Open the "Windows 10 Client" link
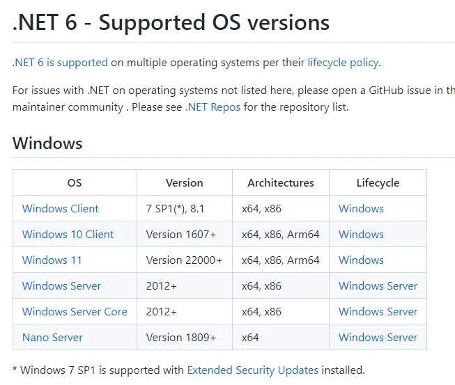Viewport: 455px width, 385px height. pos(68,234)
